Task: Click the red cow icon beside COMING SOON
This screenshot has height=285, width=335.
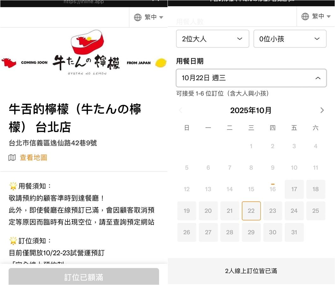Action: coord(9,62)
